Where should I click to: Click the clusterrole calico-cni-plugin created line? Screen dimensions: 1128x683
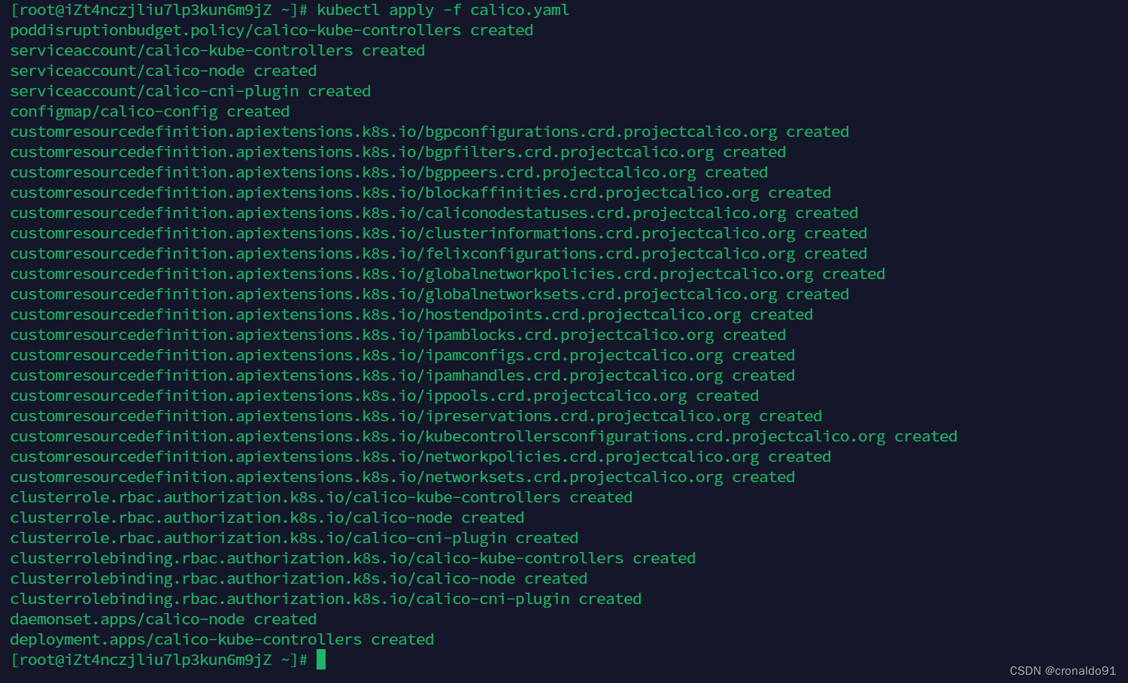[294, 538]
